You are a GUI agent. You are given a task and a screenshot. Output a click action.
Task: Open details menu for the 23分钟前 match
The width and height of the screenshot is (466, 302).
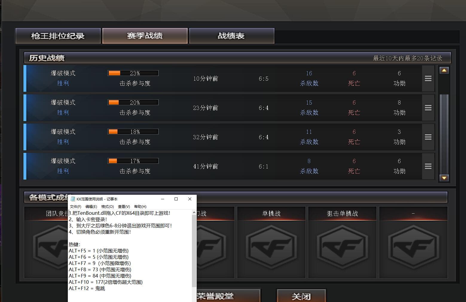tap(428, 108)
